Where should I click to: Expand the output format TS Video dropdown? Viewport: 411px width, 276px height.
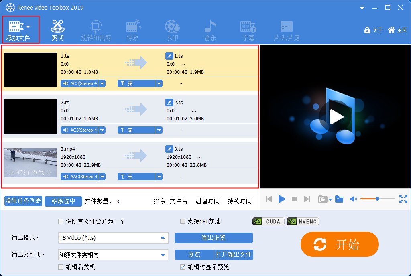[x=163, y=238]
